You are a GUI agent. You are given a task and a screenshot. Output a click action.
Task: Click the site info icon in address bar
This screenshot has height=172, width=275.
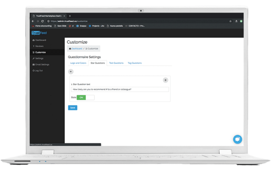(x=48, y=21)
